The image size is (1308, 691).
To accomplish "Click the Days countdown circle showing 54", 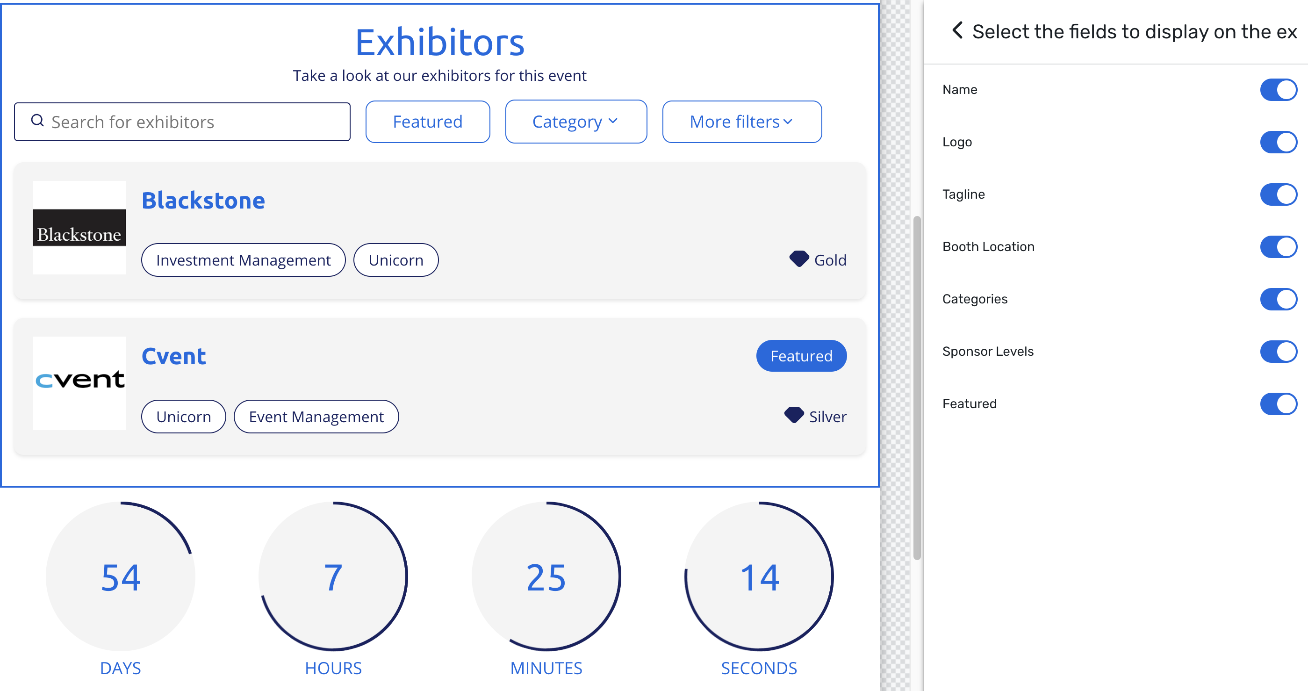I will (x=120, y=576).
